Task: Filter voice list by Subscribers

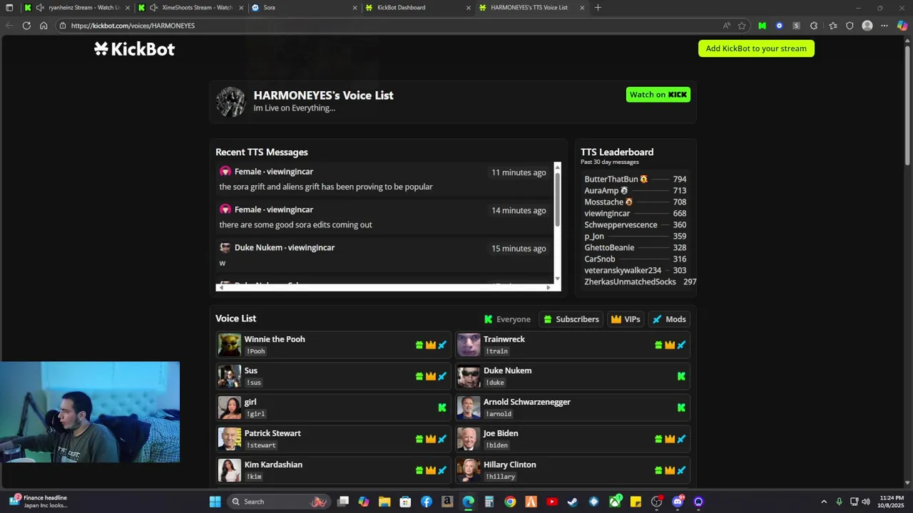Action: pyautogui.click(x=571, y=319)
